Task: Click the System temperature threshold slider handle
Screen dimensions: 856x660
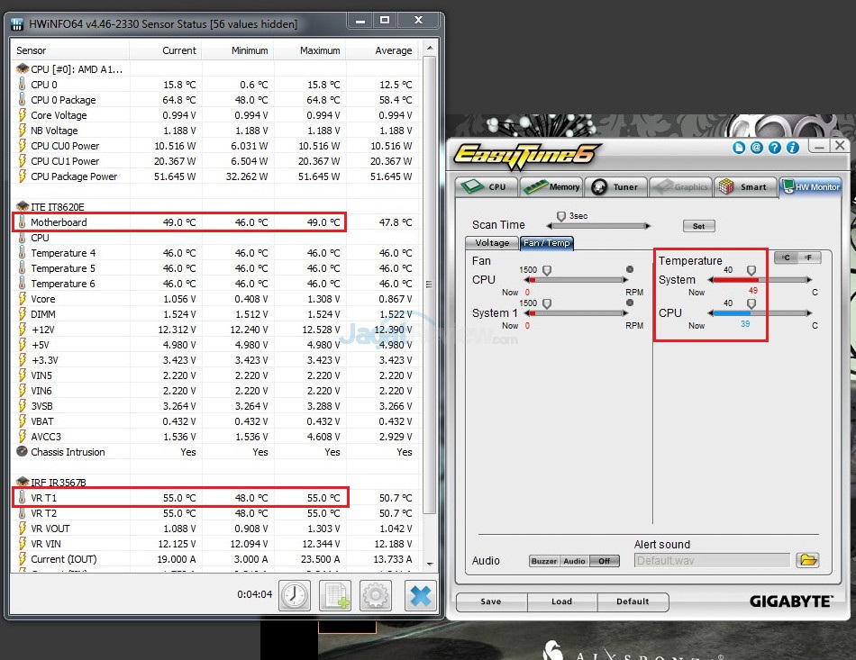Action: 751,271
